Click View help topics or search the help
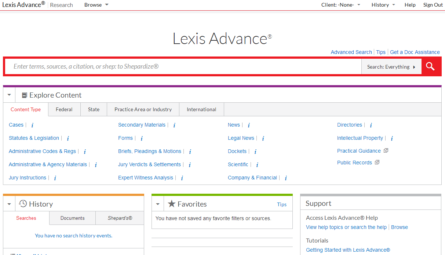Viewport: 445px width, 255px height. click(346, 227)
